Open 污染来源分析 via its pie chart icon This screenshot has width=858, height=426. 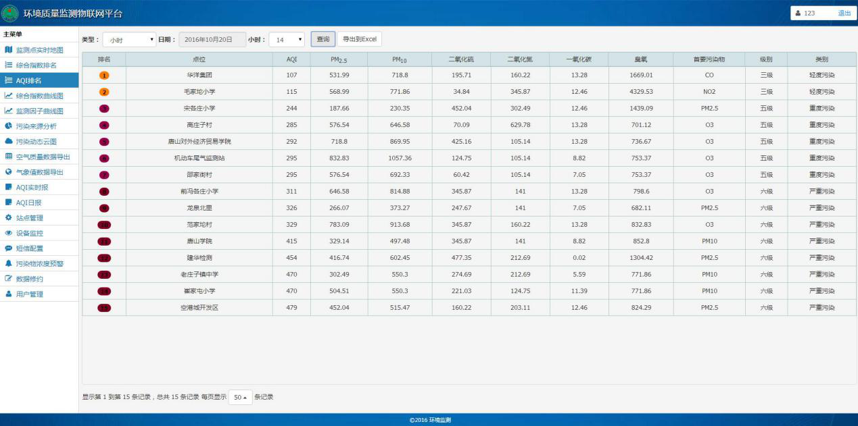click(9, 126)
